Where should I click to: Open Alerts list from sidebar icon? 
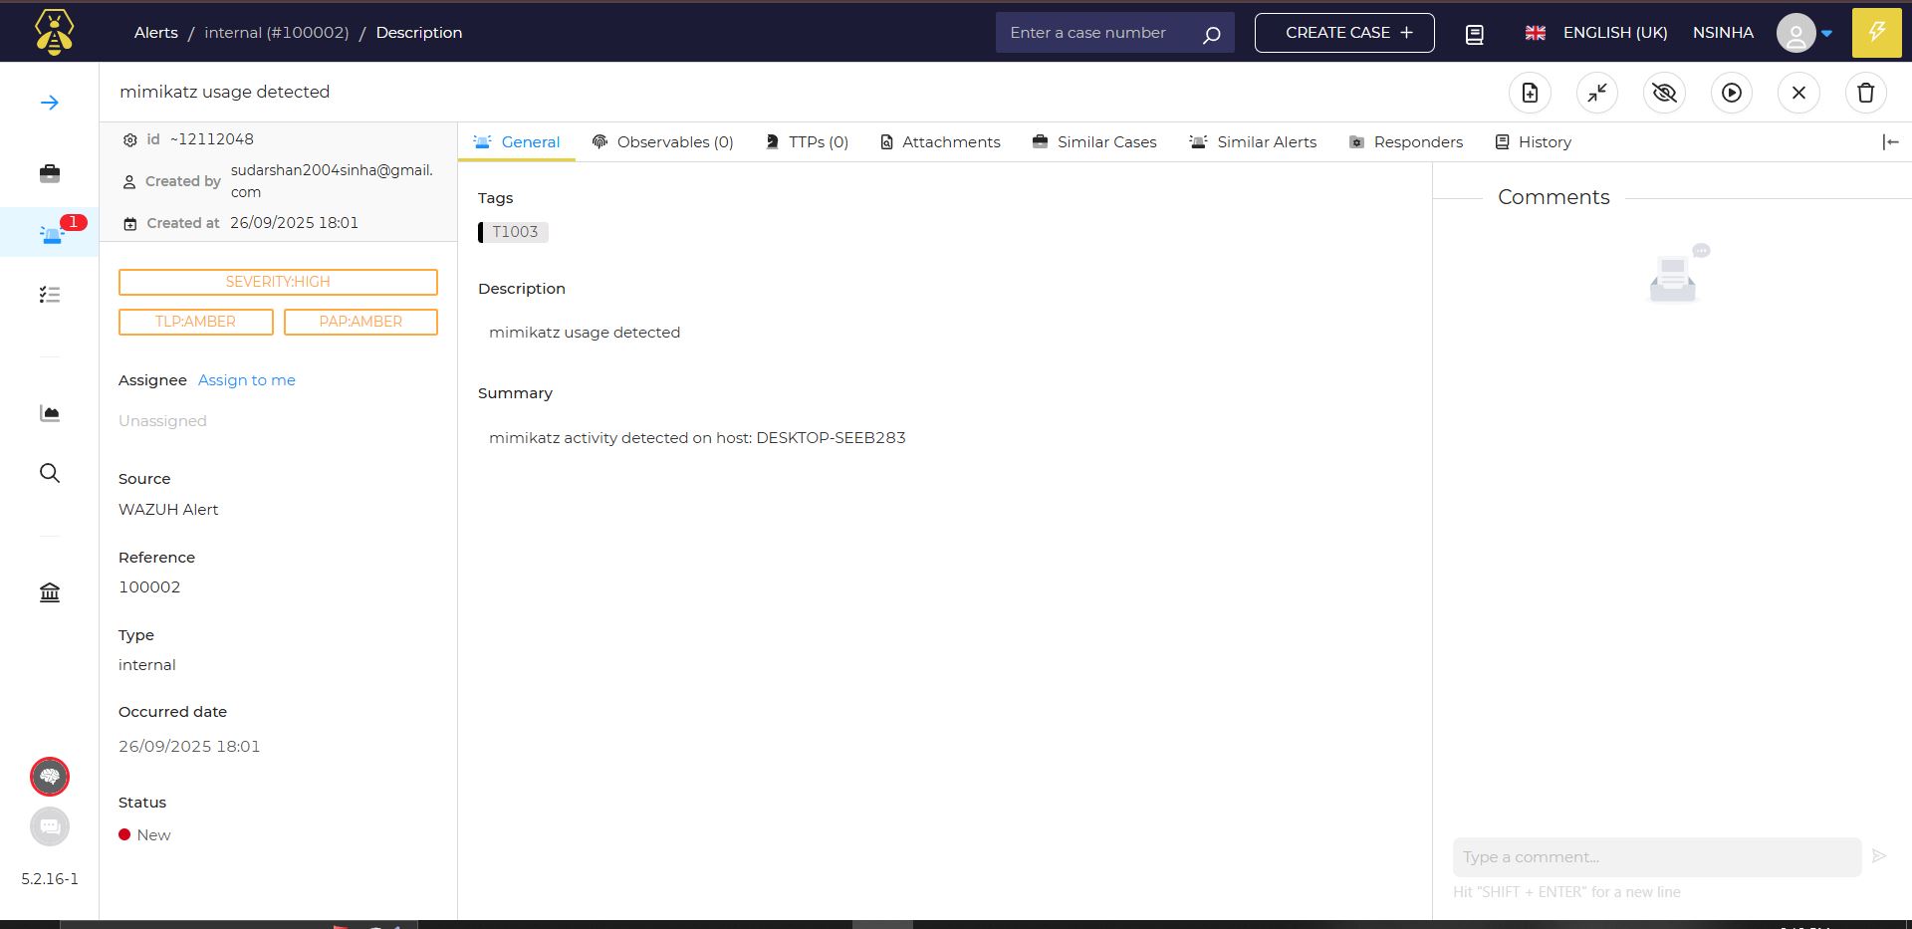(x=51, y=234)
